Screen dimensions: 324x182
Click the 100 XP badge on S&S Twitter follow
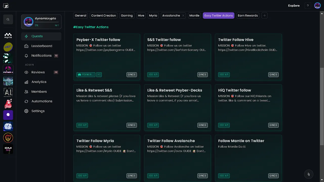[153, 75]
